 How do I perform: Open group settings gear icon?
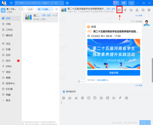(x=149, y=10)
